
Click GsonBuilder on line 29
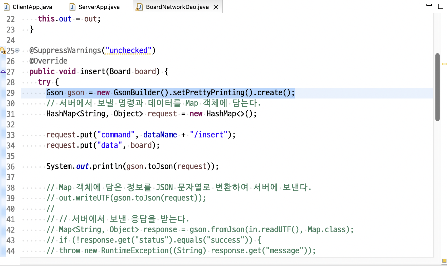point(137,92)
